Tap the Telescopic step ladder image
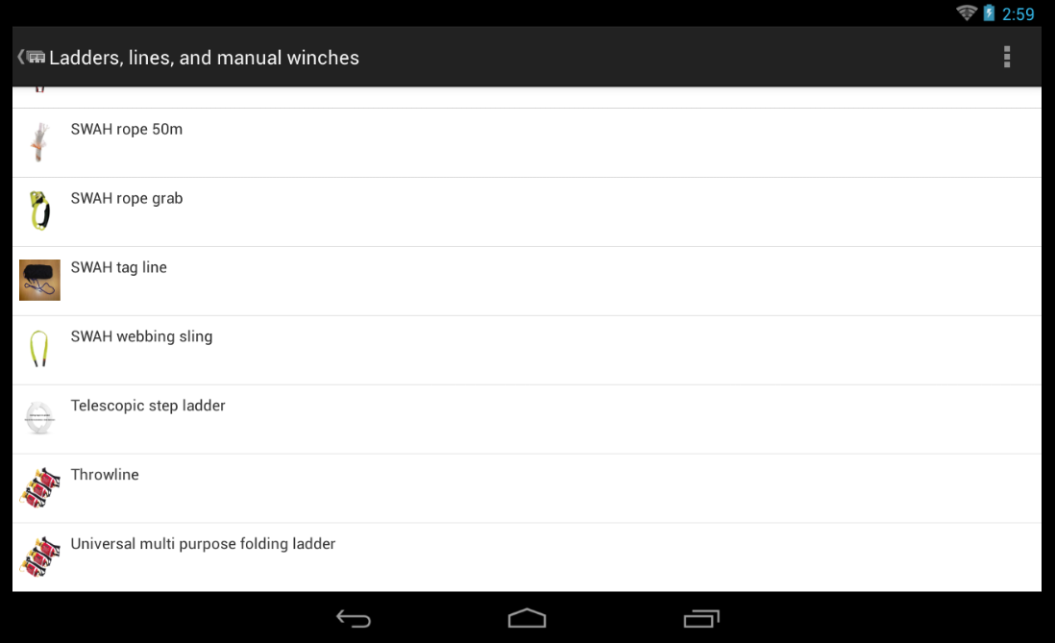Viewport: 1055px width, 643px height. point(39,418)
